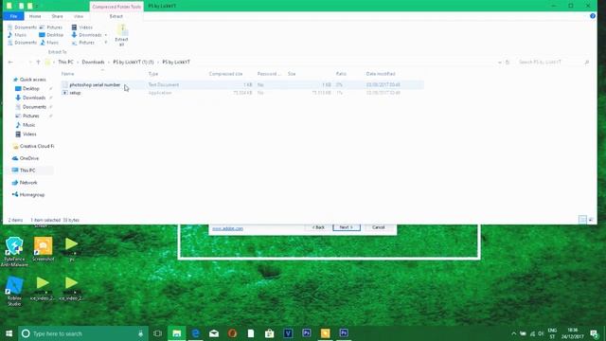Go up one folder level
606x341 pixels.
pos(38,63)
